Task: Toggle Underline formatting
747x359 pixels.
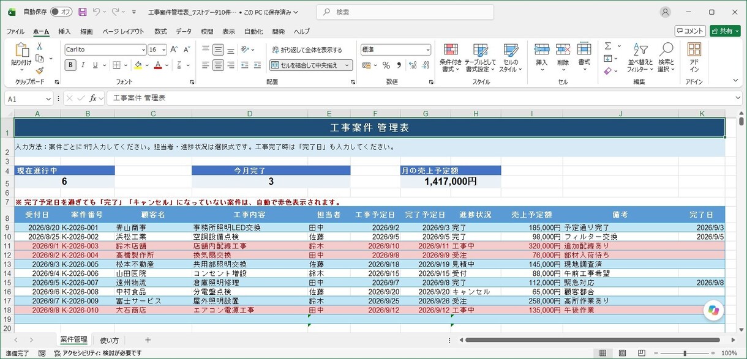Action: click(x=97, y=65)
